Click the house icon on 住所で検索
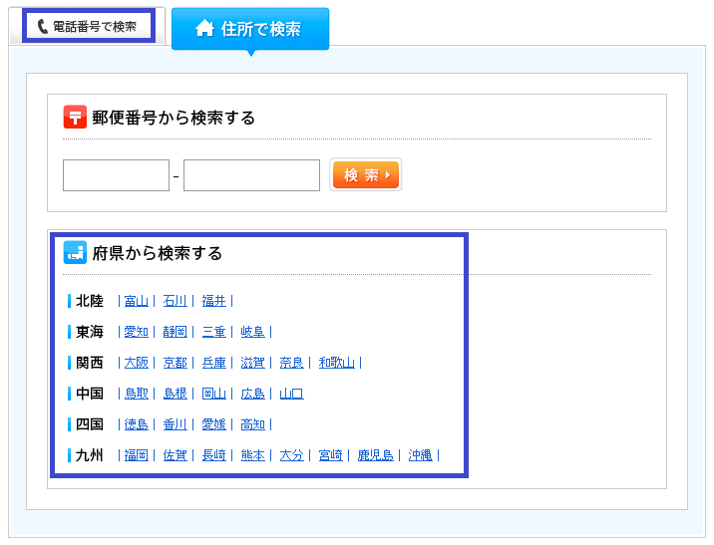Screen dimensions: 714x545 pyautogui.click(x=204, y=28)
